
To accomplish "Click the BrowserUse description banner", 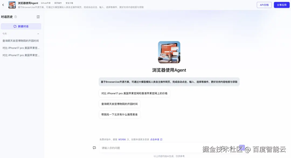I will click(x=169, y=82).
